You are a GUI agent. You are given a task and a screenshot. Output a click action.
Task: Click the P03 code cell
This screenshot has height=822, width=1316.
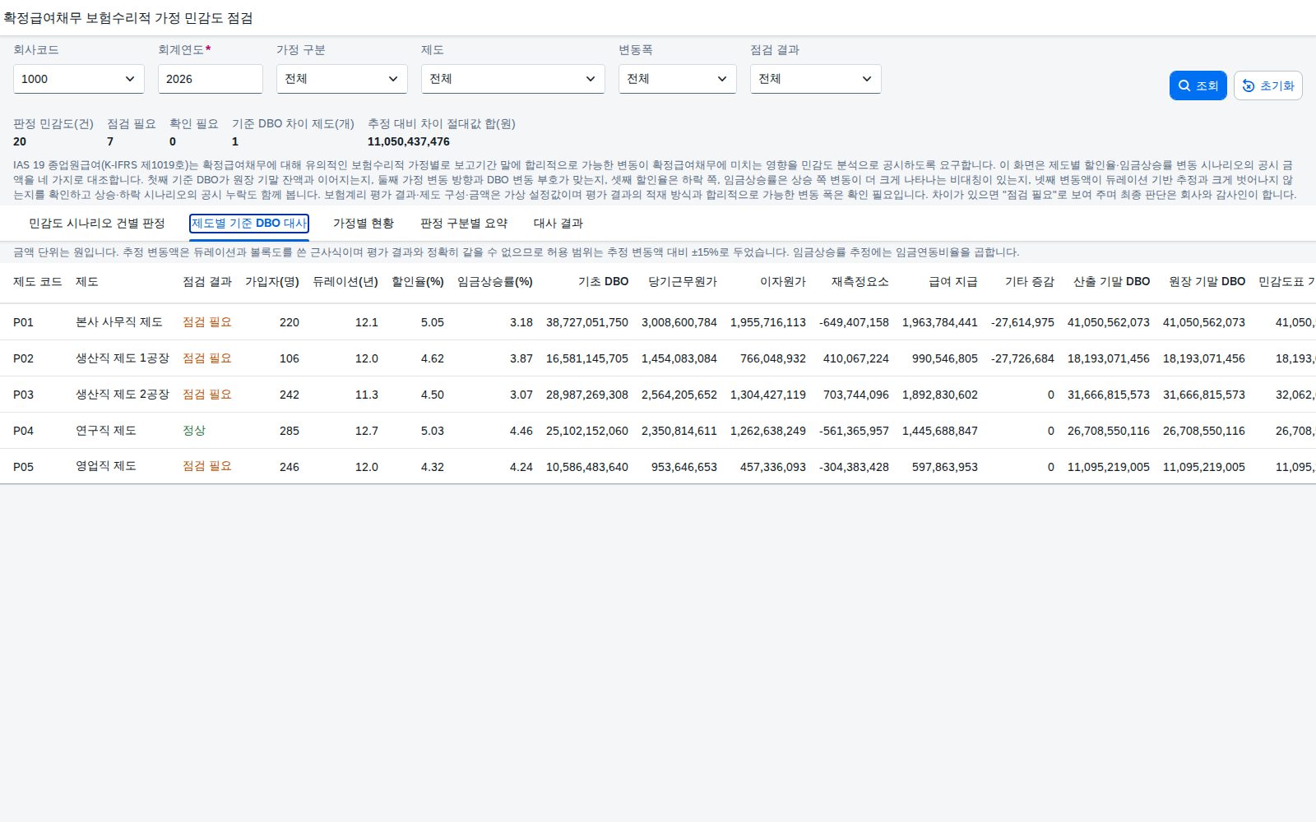(x=24, y=395)
